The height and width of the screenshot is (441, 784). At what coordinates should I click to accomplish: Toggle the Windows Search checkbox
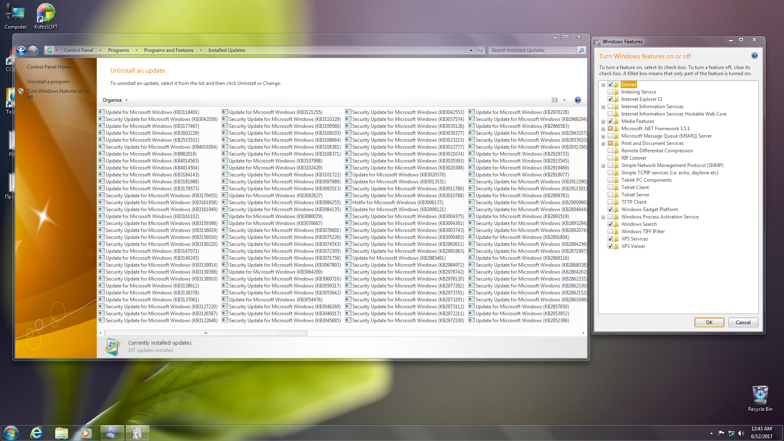click(x=610, y=224)
